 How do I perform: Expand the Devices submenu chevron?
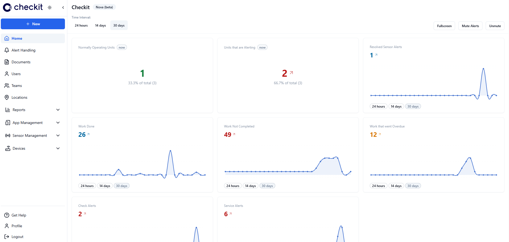(x=58, y=148)
